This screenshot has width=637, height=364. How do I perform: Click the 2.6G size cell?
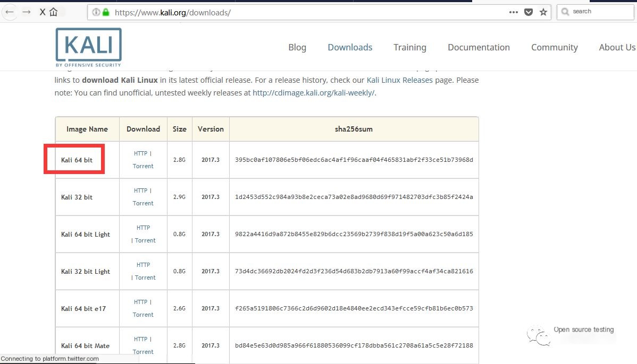click(x=179, y=308)
